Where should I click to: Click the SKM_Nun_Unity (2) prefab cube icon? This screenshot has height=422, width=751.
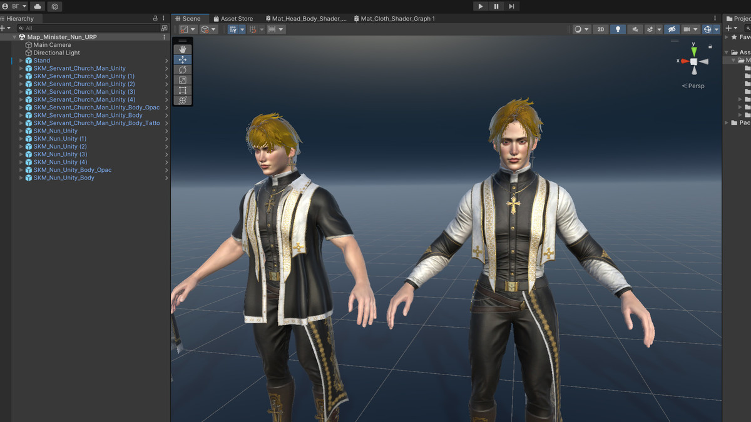point(28,146)
